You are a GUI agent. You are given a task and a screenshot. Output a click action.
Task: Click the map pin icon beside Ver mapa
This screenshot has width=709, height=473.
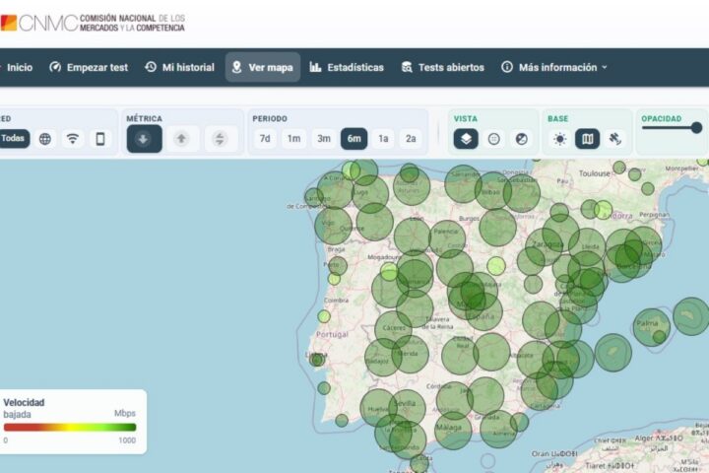(236, 67)
